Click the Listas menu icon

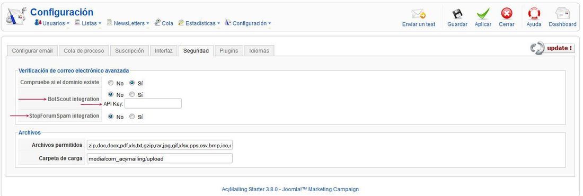coord(77,23)
